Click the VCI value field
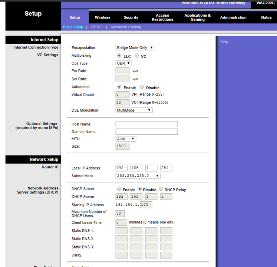This screenshot has width=277, height=267. coord(122,102)
